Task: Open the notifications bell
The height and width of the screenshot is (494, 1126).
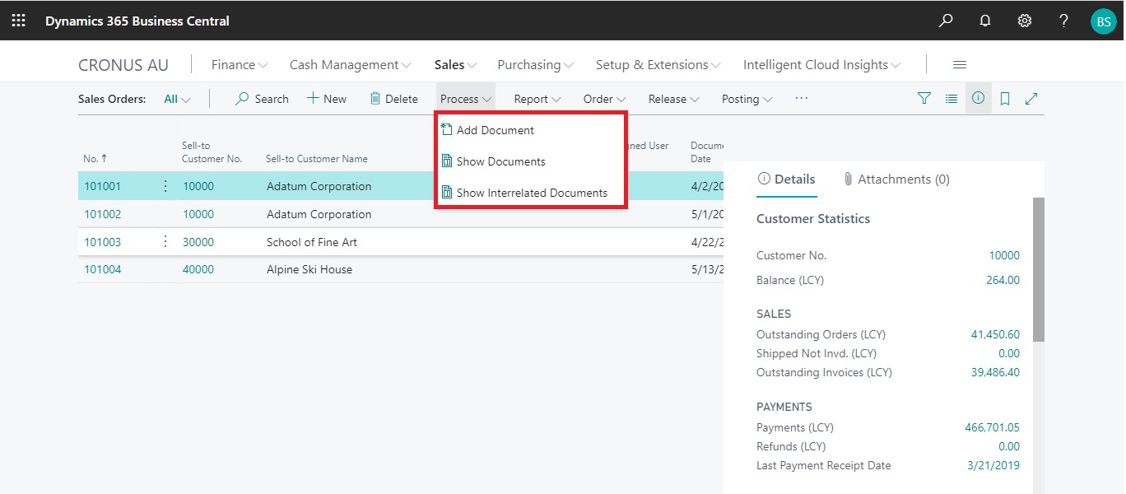Action: [x=985, y=21]
